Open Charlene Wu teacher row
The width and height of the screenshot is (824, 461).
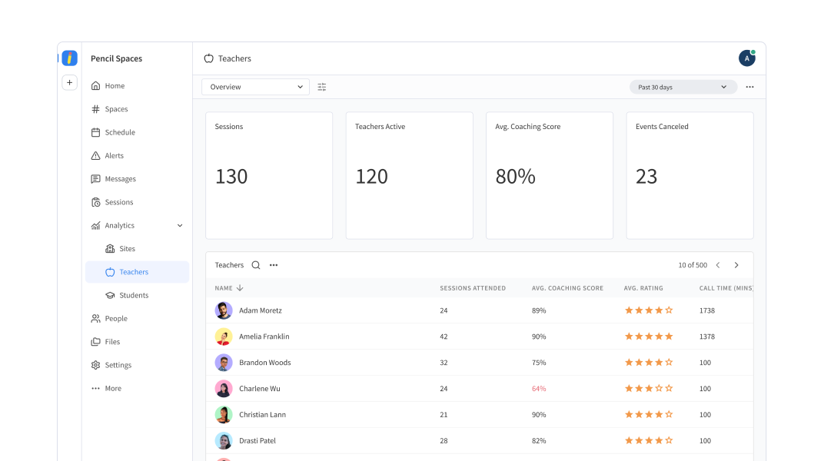click(480, 389)
